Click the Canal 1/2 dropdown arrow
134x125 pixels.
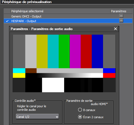pos(57,117)
